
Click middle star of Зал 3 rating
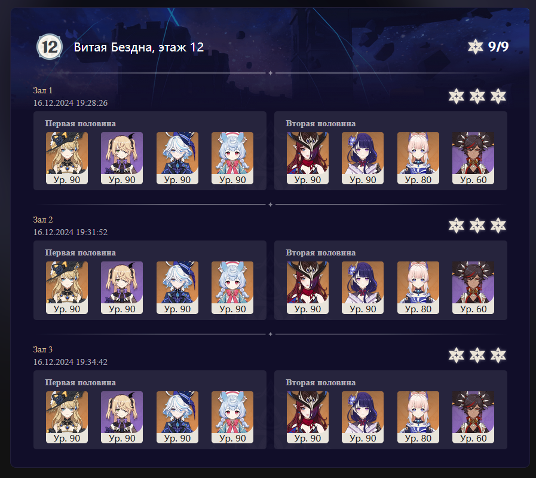(x=477, y=355)
